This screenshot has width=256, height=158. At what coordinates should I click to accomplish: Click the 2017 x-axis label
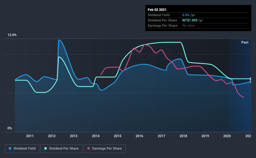tap(162, 136)
